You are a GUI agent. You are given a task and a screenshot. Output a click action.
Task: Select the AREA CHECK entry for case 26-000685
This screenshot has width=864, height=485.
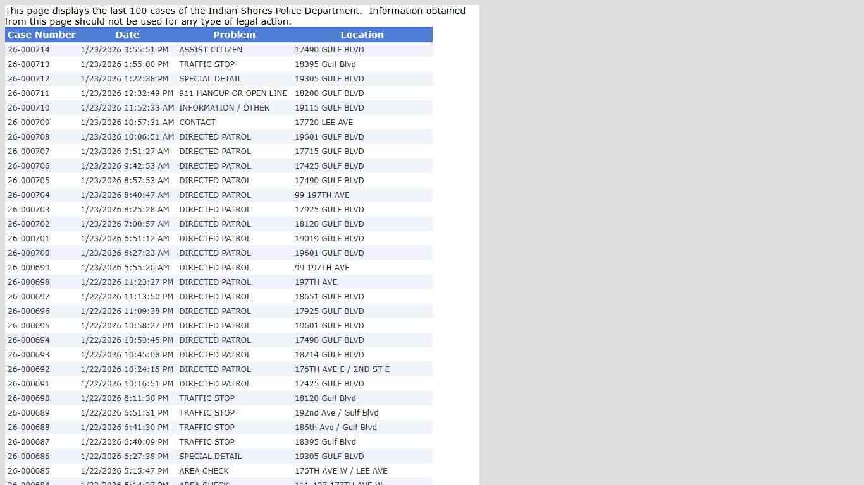pyautogui.click(x=204, y=471)
